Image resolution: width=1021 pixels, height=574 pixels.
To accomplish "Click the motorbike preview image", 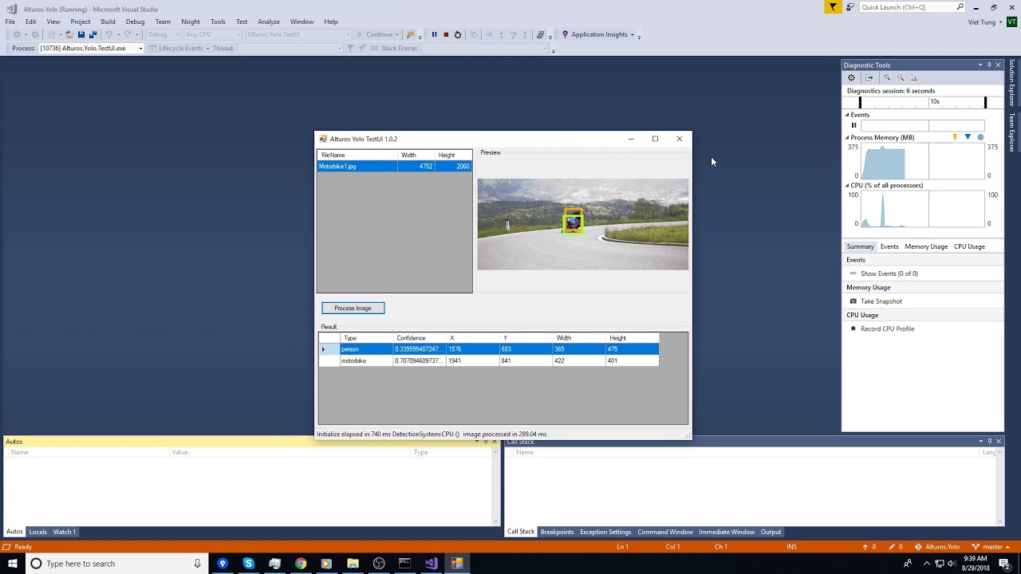I will tap(583, 224).
